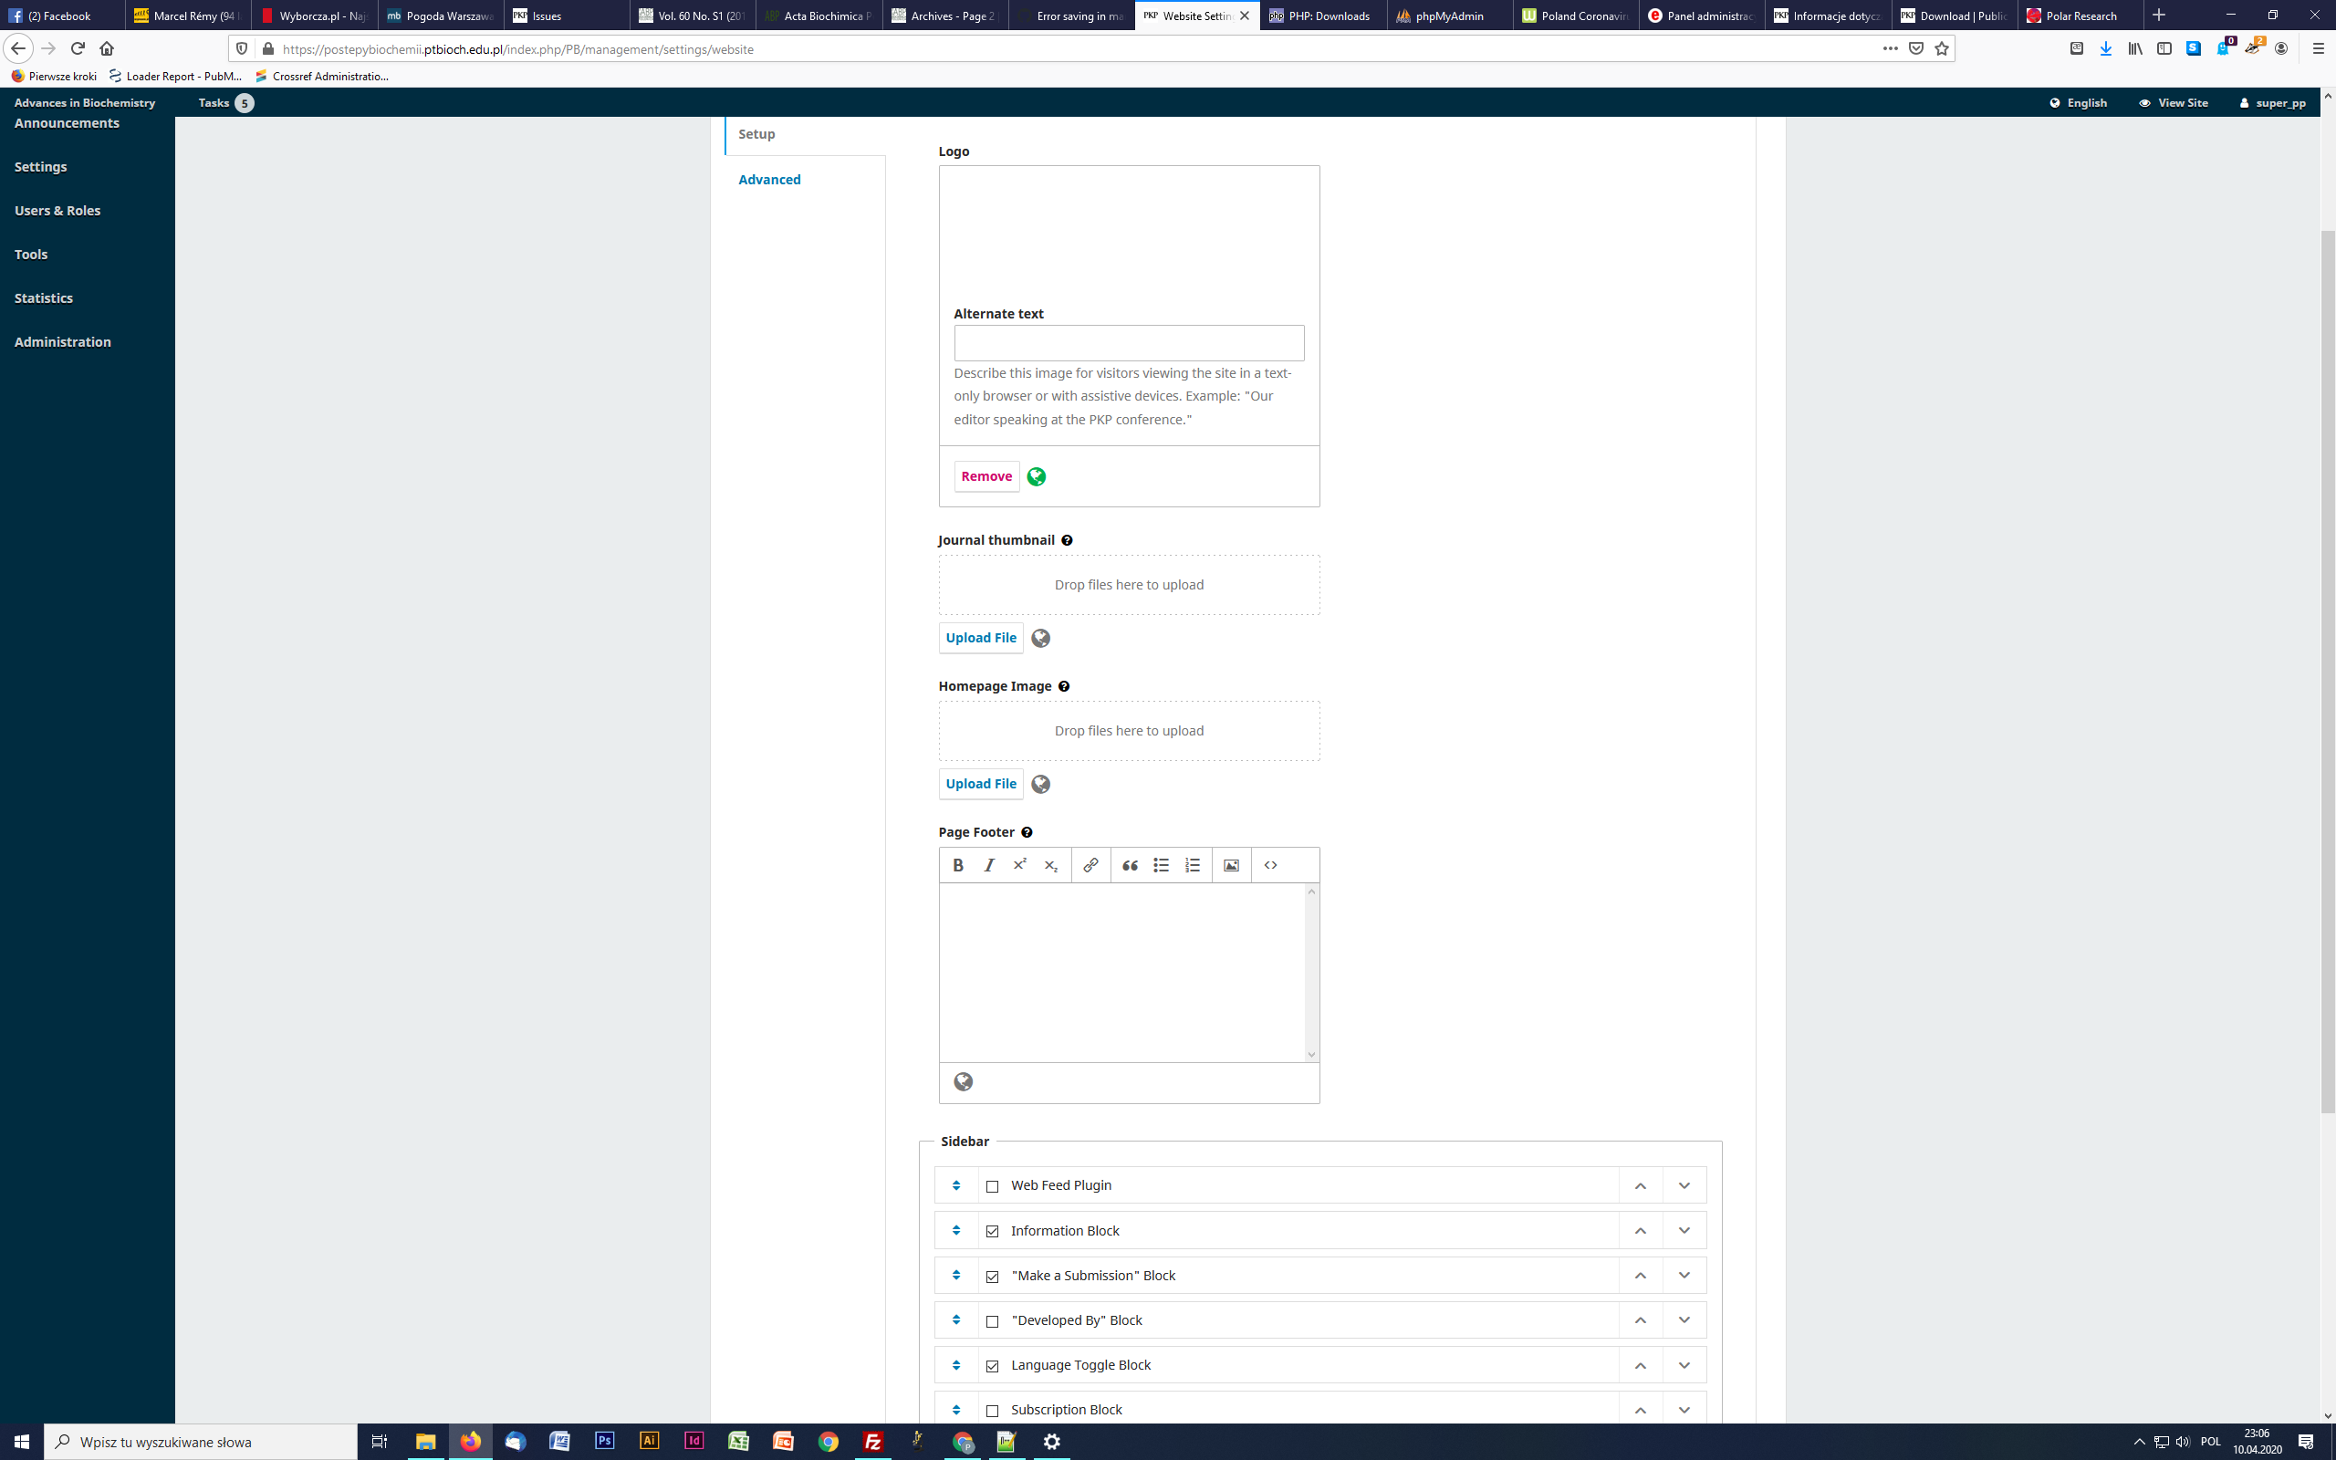Open help for Page Footer
Image resolution: width=2336 pixels, height=1460 pixels.
(1027, 832)
